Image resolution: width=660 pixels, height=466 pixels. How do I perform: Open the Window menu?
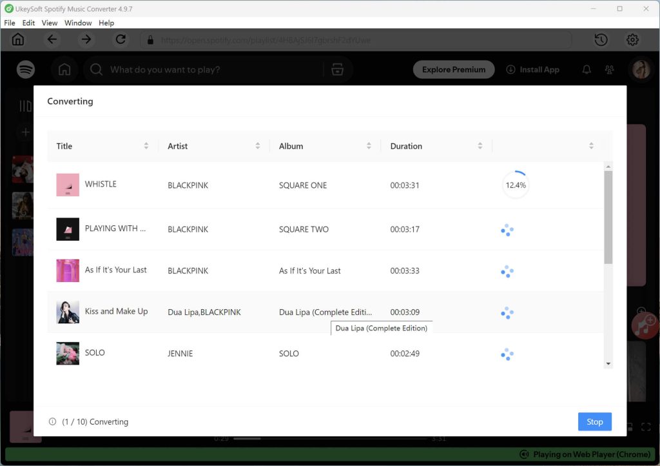coord(78,23)
